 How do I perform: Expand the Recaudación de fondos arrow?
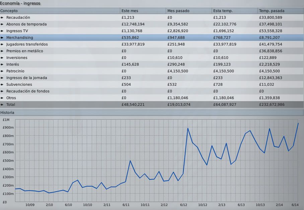click(2, 91)
